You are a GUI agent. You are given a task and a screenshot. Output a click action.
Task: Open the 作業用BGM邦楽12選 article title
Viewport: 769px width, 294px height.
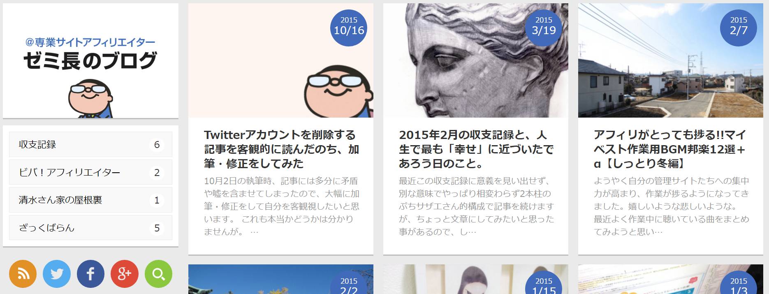click(x=670, y=149)
